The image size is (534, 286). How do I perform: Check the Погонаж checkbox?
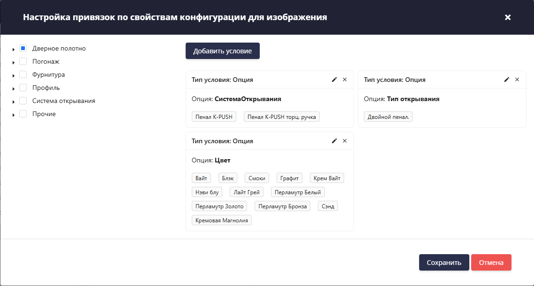click(23, 61)
